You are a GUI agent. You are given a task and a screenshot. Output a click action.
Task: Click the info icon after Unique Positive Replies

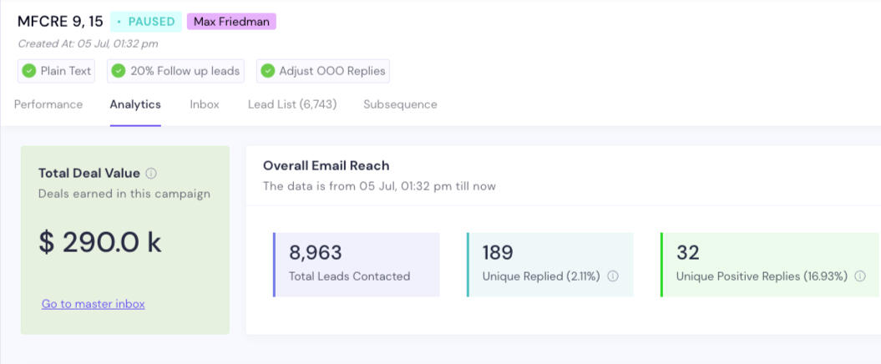860,276
